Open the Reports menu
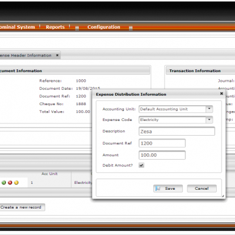 (55, 27)
